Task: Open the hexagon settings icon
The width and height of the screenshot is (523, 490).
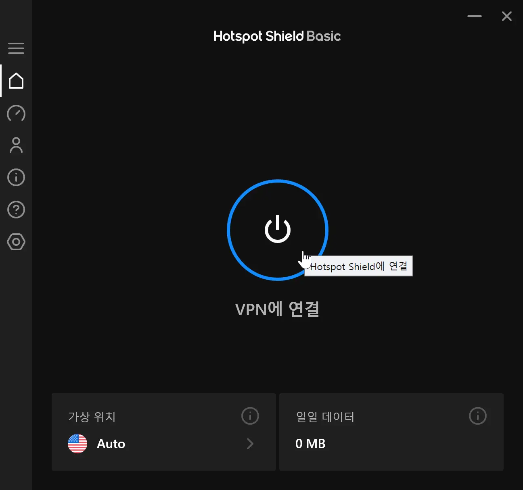Action: point(16,242)
